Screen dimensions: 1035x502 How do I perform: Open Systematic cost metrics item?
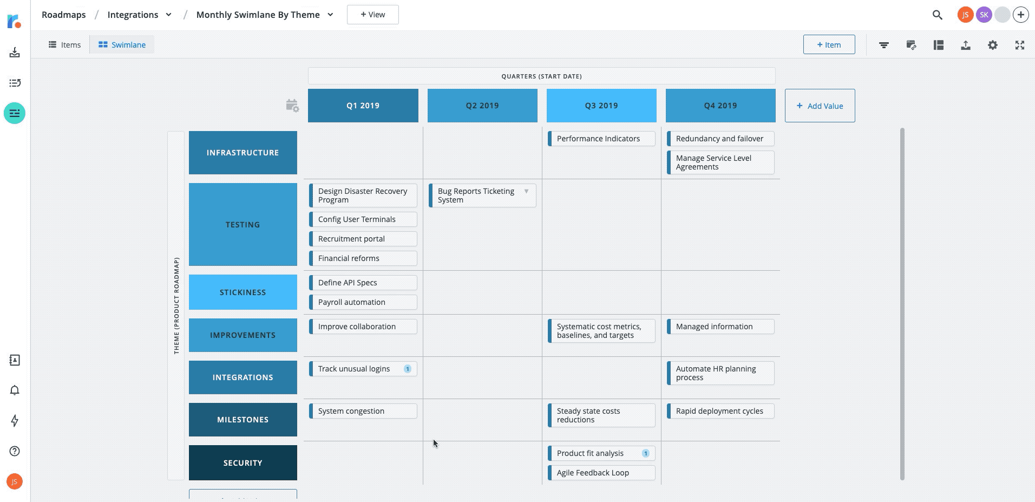(x=601, y=331)
